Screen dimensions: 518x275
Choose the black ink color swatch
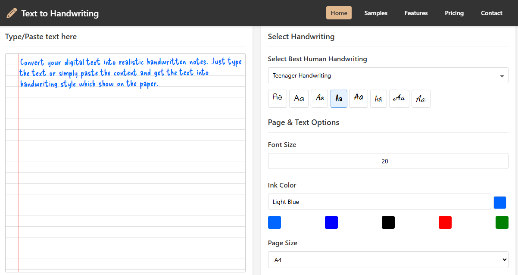click(x=388, y=222)
